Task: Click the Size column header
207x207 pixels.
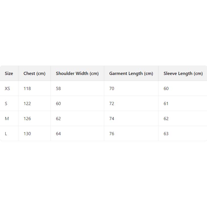Action: click(x=9, y=74)
